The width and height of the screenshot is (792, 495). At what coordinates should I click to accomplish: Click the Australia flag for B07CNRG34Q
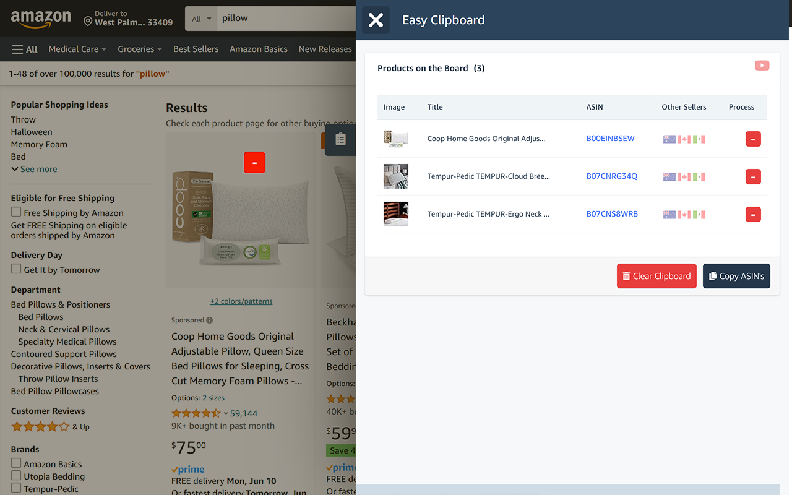[669, 177]
